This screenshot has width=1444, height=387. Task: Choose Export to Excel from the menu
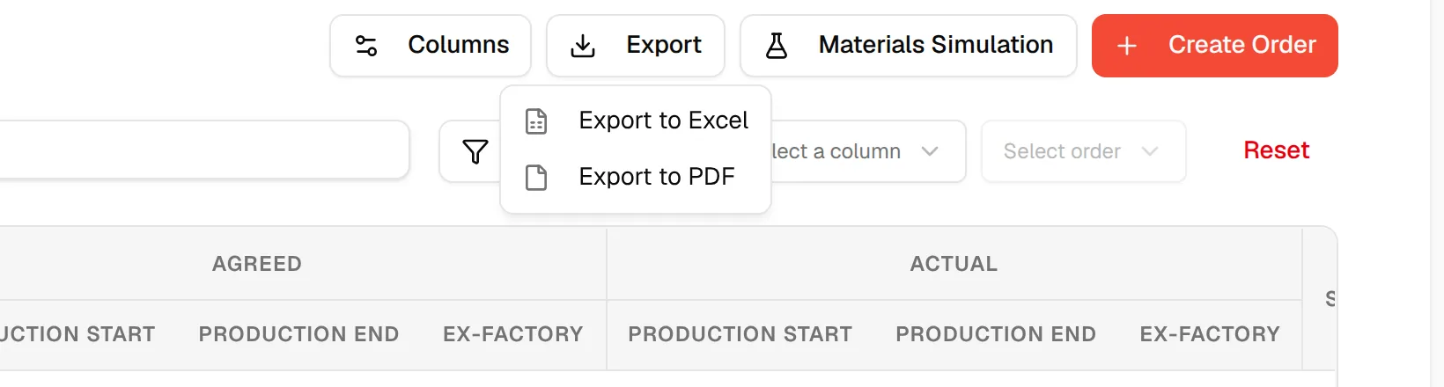[x=636, y=120]
